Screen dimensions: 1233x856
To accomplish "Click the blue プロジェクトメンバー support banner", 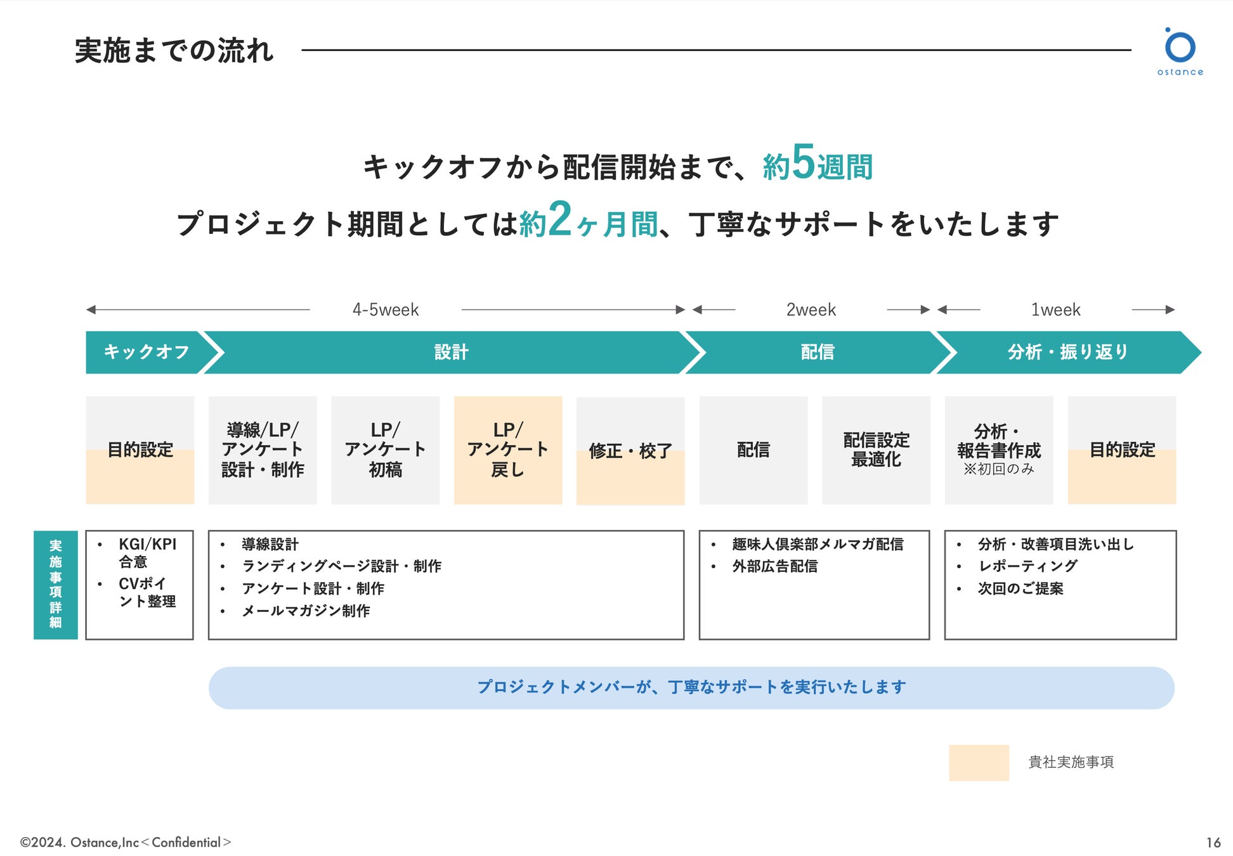I will click(x=691, y=687).
